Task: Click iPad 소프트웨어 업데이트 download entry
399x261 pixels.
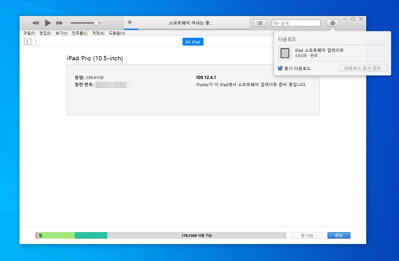Action: (x=319, y=50)
